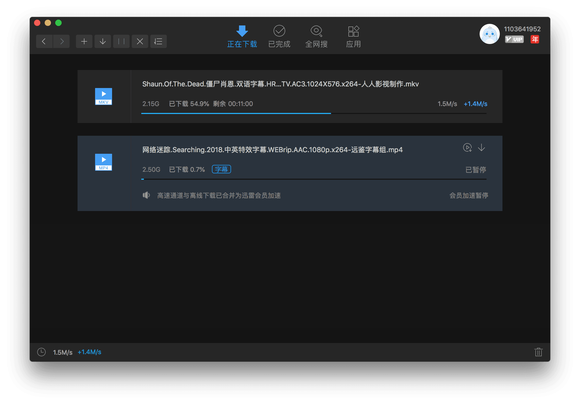Image resolution: width=580 pixels, height=404 pixels.
Task: Click the Shaun of the Dead progress bar
Action: click(x=313, y=113)
